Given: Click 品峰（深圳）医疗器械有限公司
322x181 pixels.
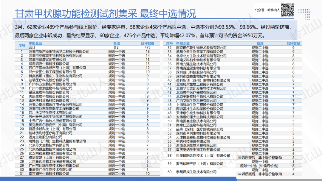Looking at the screenshot, I should click(x=199, y=129).
